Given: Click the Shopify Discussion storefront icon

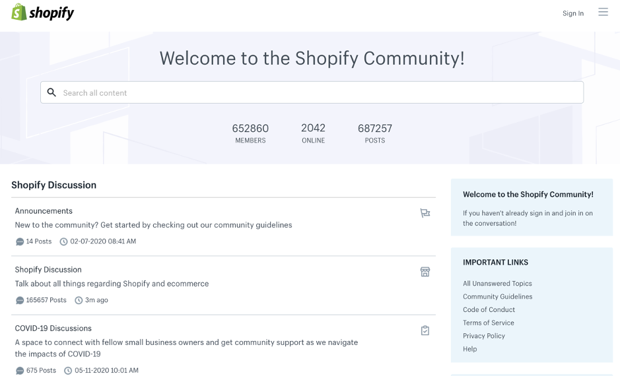Looking at the screenshot, I should [425, 272].
